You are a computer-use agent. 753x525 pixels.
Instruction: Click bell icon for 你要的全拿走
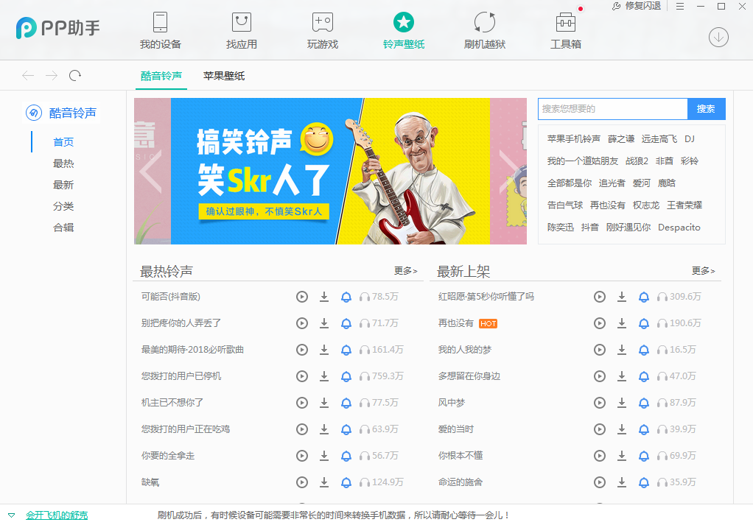pyautogui.click(x=346, y=456)
